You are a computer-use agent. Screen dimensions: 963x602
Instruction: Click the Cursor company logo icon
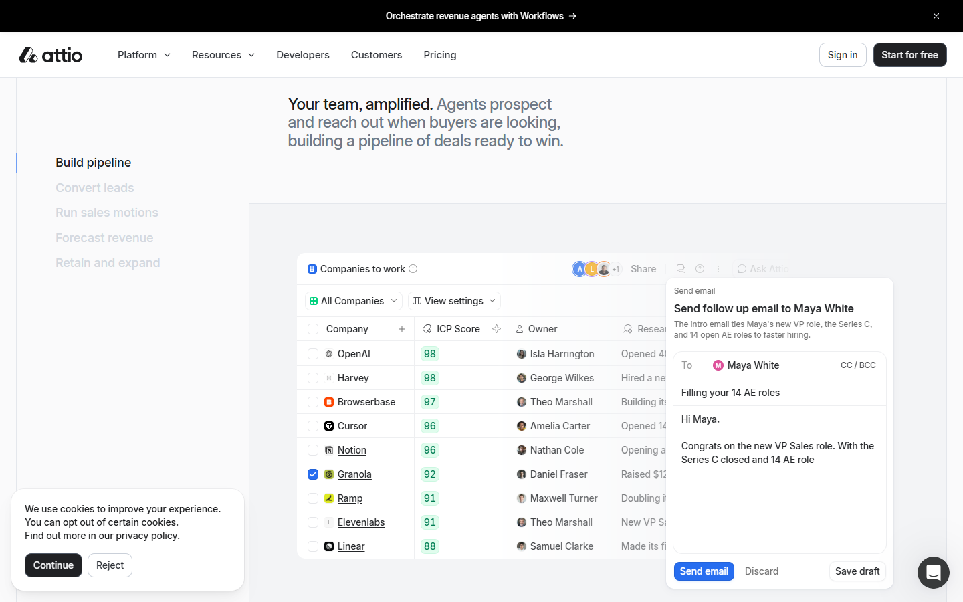click(329, 426)
